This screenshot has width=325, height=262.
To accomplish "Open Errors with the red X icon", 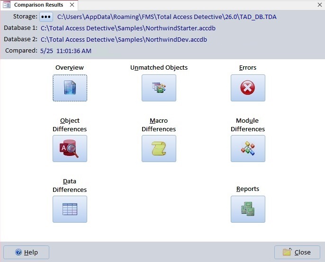I will coord(248,88).
